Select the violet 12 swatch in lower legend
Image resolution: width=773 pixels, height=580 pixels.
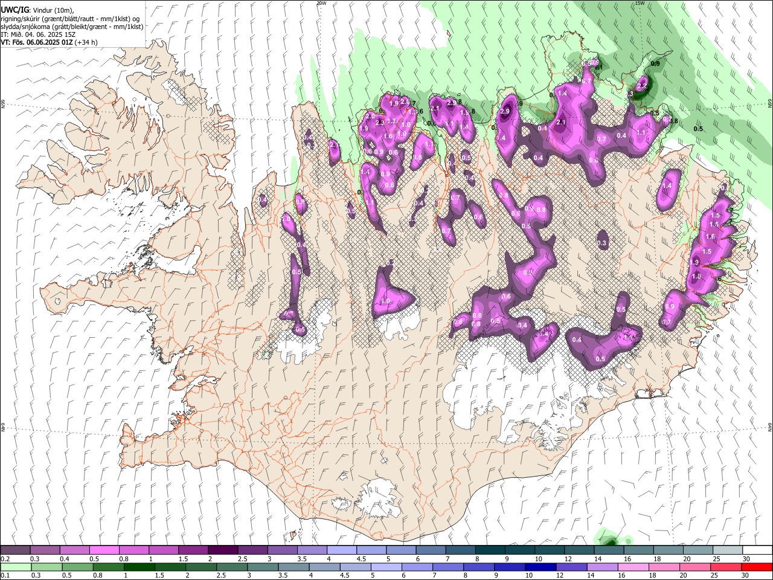(x=571, y=567)
